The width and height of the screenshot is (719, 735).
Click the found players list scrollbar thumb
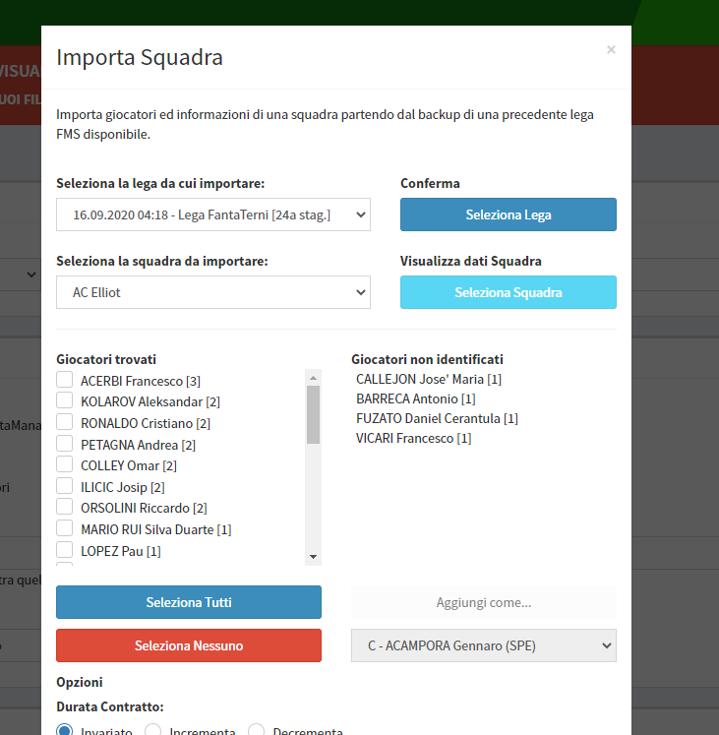[x=314, y=414]
